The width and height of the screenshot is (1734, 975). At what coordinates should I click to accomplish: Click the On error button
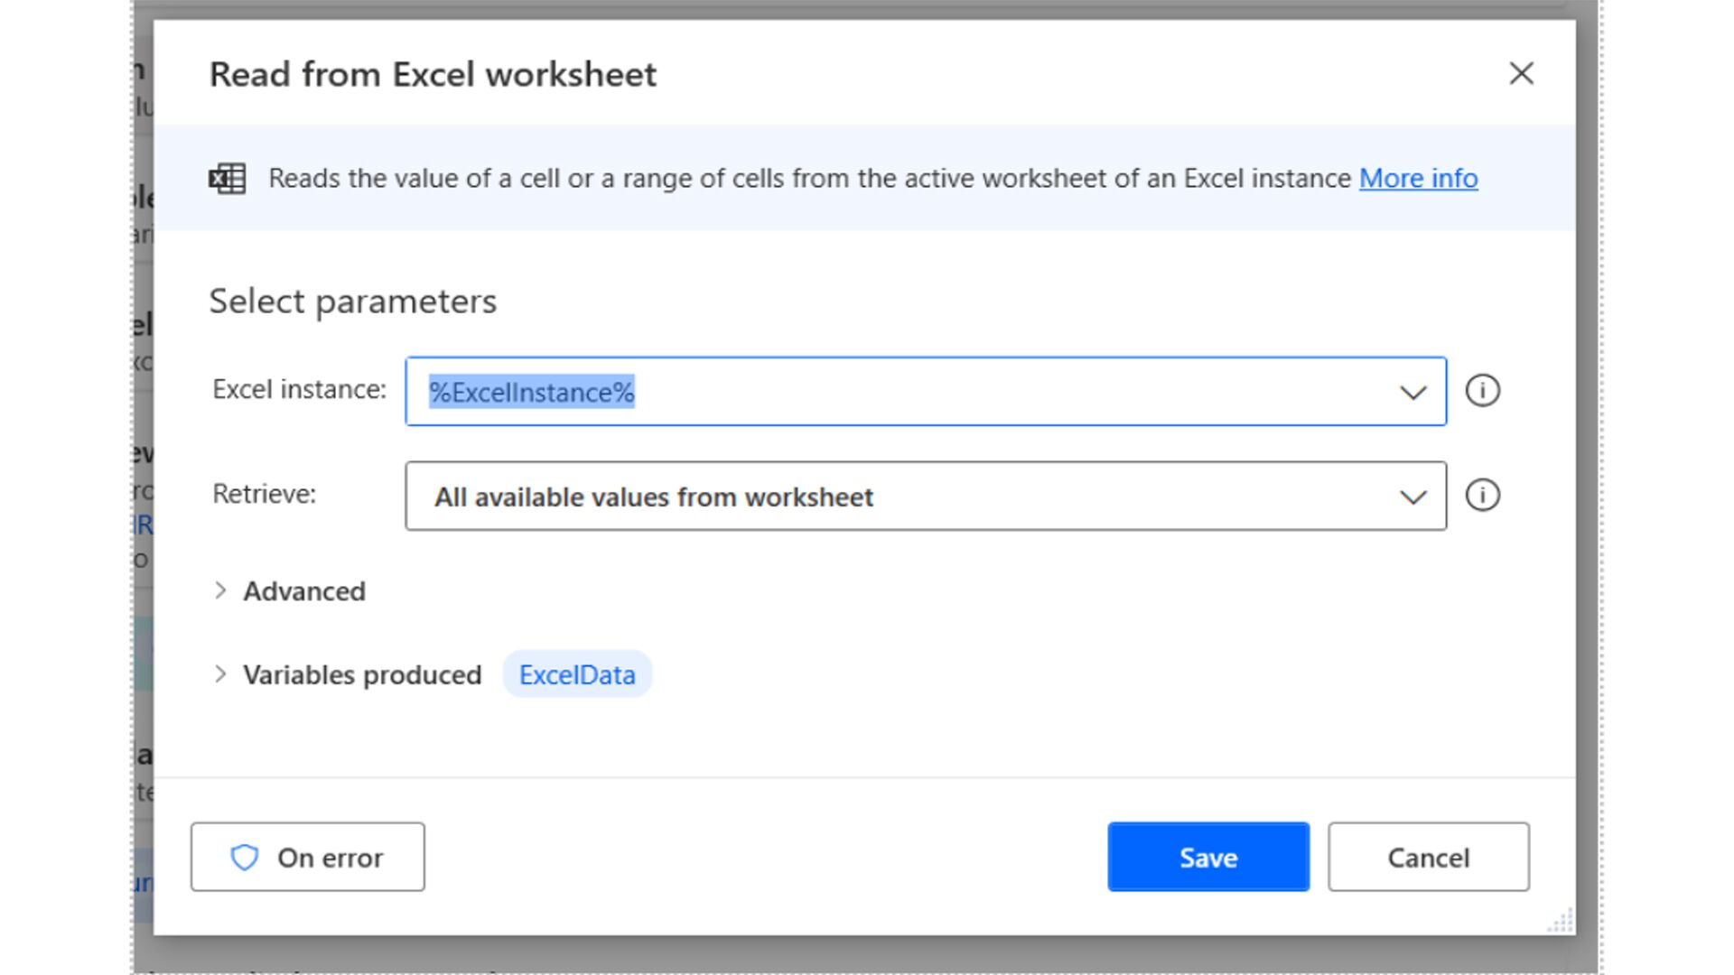[308, 858]
